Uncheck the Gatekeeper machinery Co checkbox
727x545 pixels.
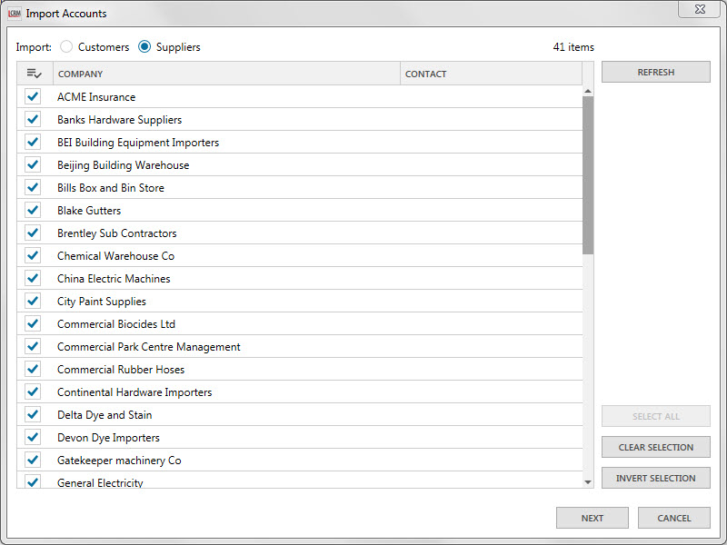pyautogui.click(x=34, y=460)
